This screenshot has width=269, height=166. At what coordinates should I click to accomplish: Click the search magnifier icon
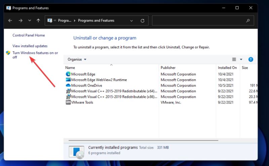coord(248,21)
